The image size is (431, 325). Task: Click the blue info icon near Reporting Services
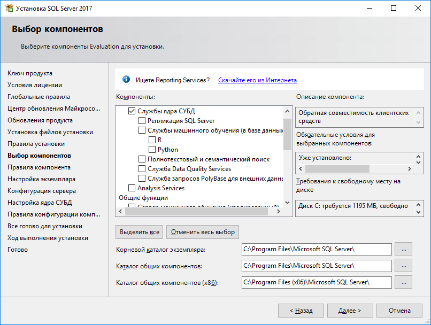pos(126,80)
